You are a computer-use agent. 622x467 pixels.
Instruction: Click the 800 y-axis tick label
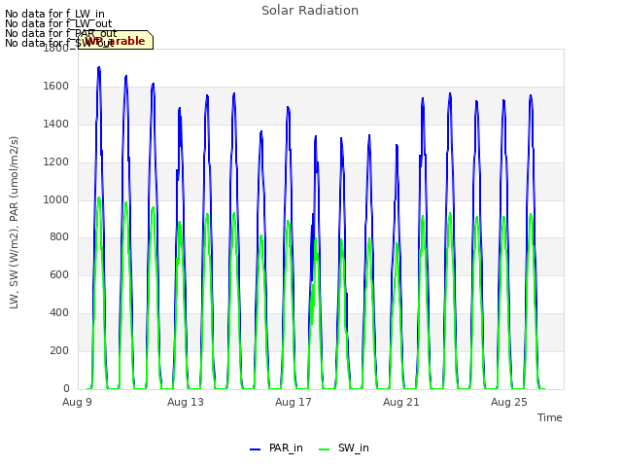coord(59,237)
